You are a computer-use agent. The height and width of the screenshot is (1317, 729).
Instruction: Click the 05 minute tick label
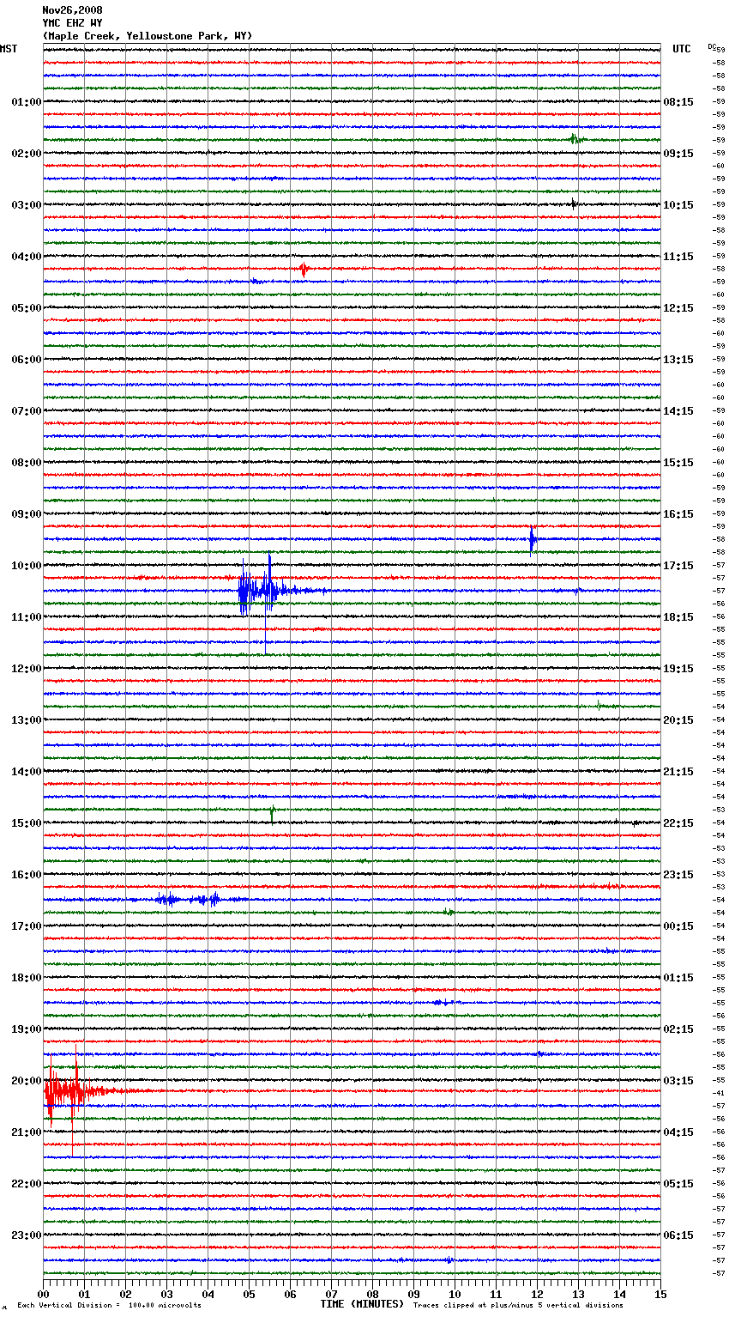[x=249, y=1294]
